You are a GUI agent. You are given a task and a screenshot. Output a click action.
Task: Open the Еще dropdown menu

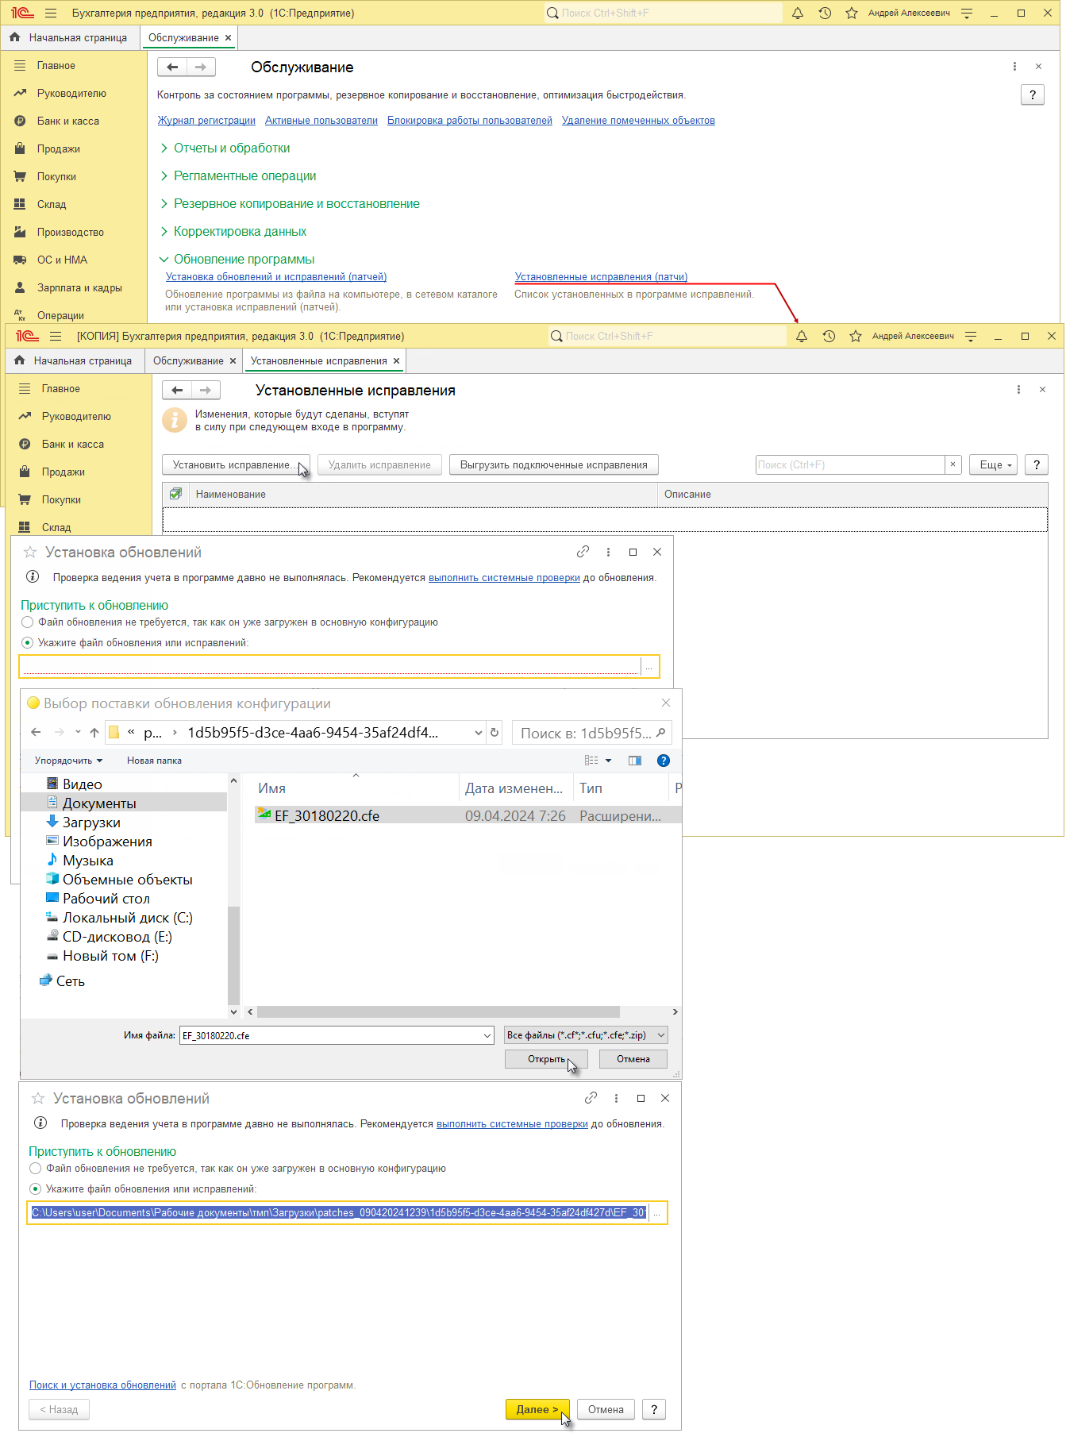point(993,464)
